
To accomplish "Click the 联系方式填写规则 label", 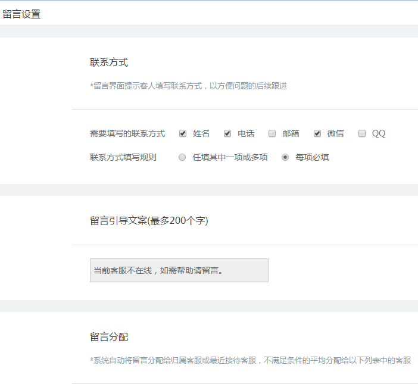I will pyautogui.click(x=123, y=157).
